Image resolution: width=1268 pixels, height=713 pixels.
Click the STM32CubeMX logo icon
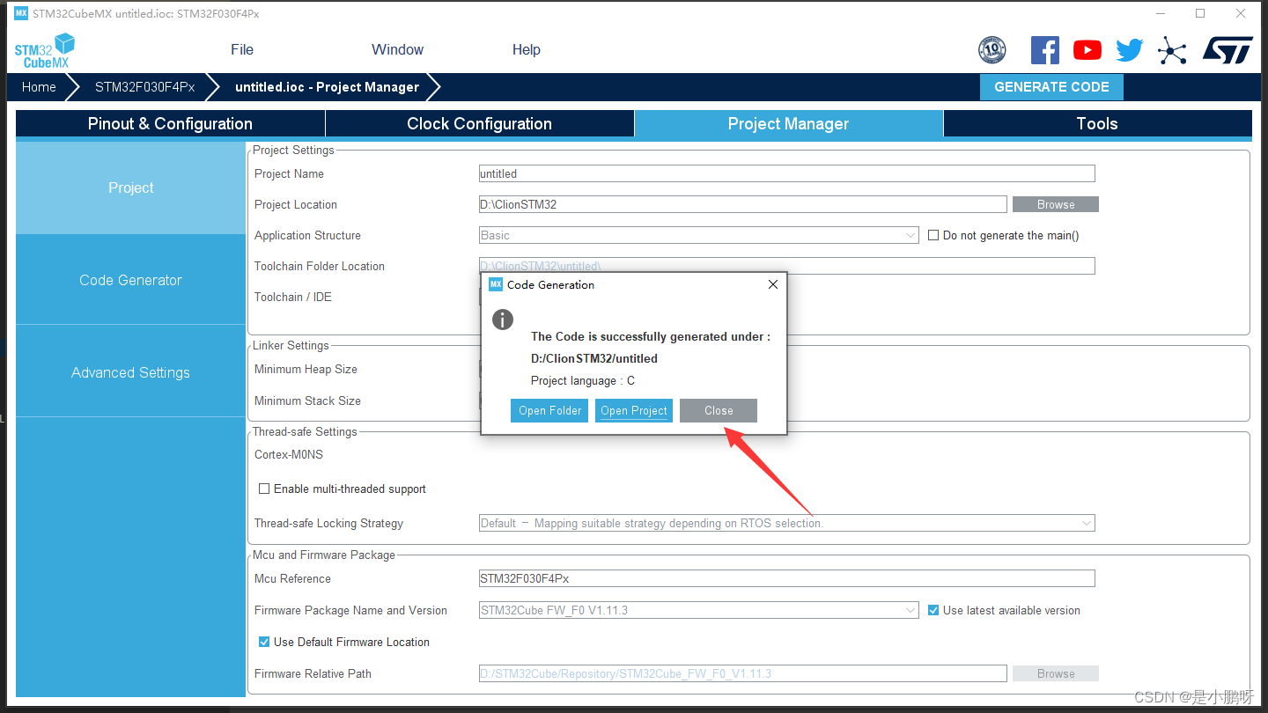45,50
